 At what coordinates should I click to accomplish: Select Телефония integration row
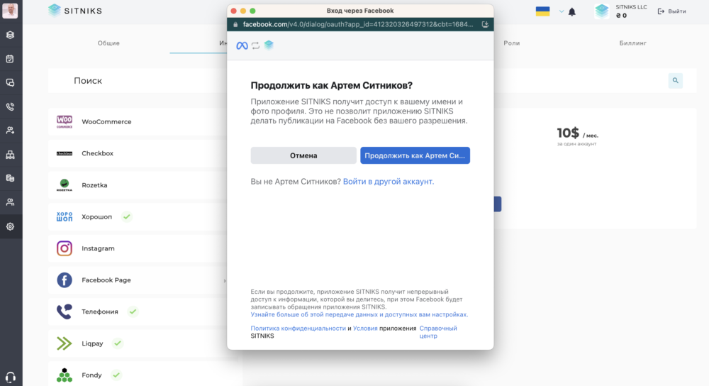point(138,311)
